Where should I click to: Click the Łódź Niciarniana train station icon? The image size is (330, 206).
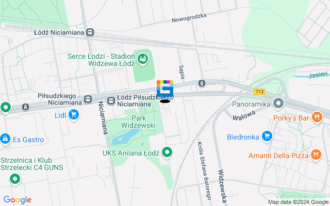(x=90, y=32)
